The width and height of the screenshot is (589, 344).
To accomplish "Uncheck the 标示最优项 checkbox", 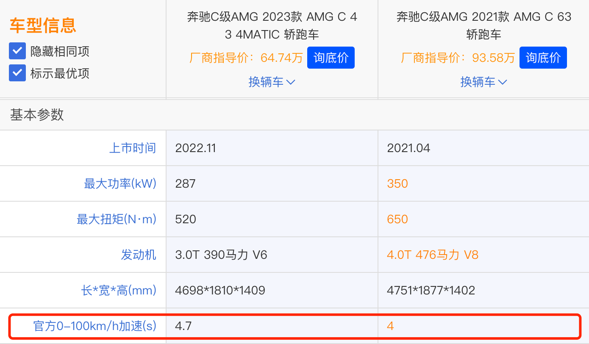I will [17, 73].
